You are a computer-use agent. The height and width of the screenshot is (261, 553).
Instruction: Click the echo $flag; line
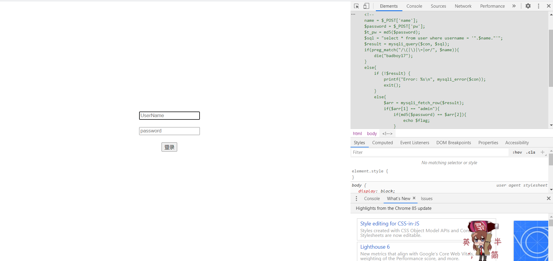(x=416, y=120)
